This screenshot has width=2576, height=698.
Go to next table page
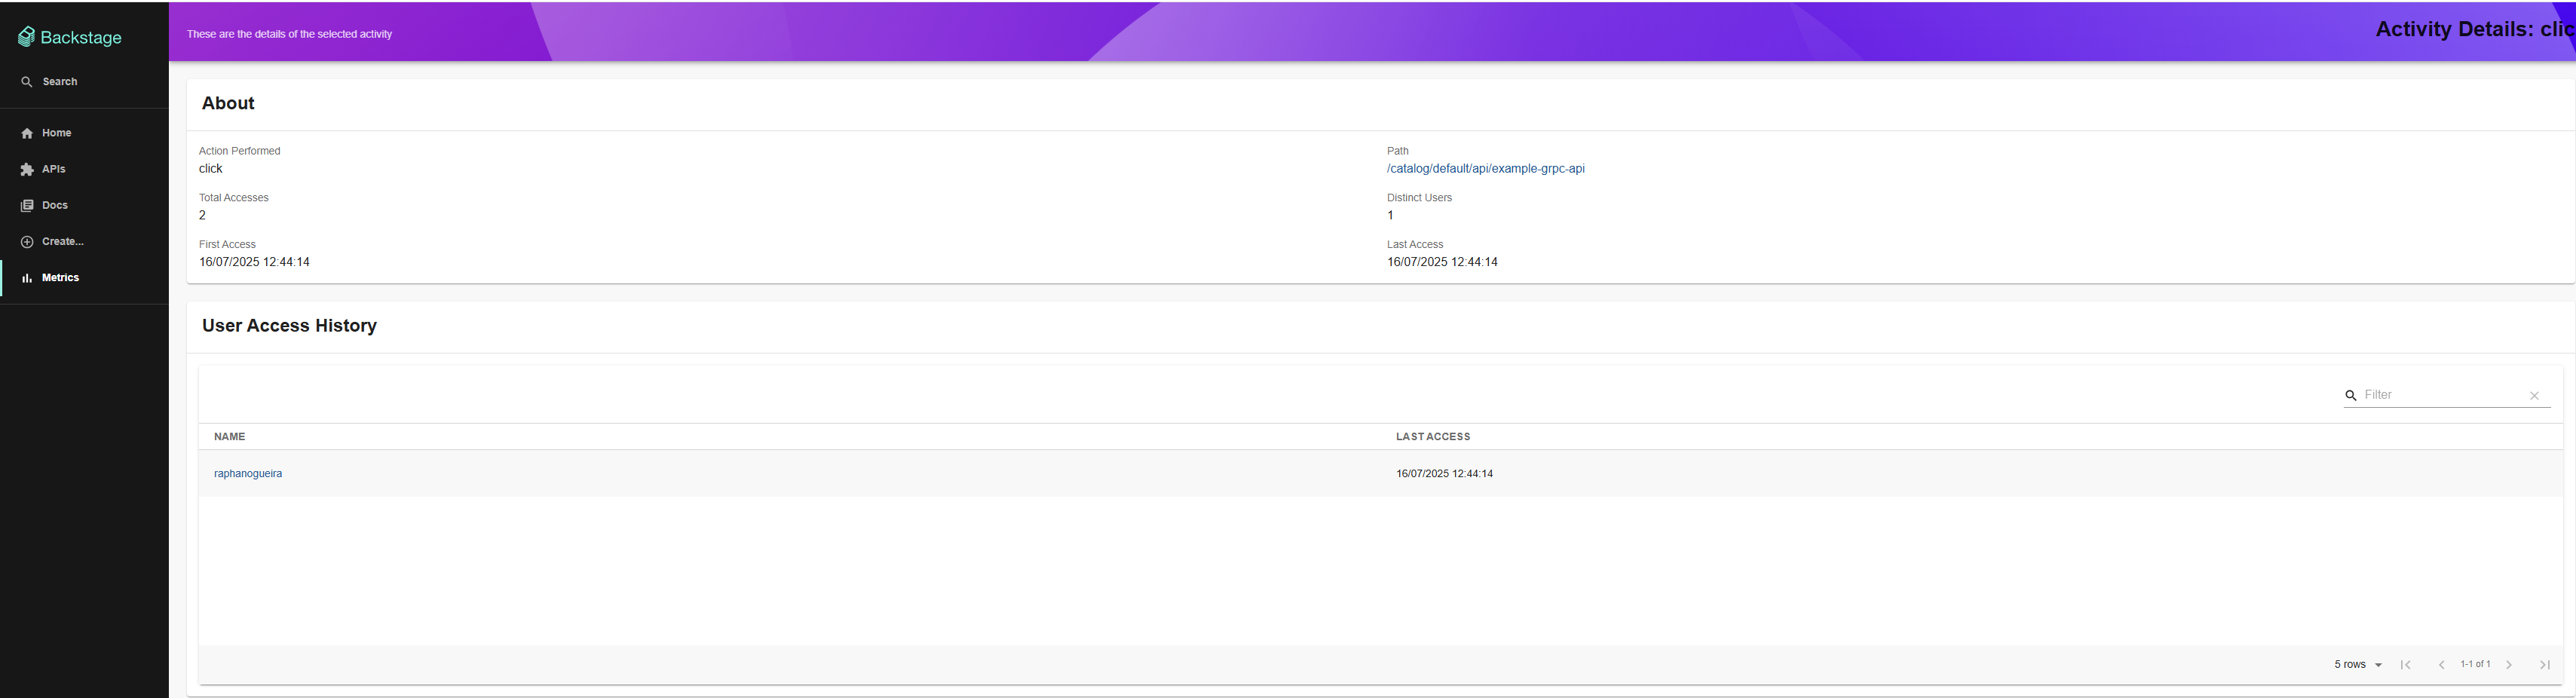tap(2509, 665)
